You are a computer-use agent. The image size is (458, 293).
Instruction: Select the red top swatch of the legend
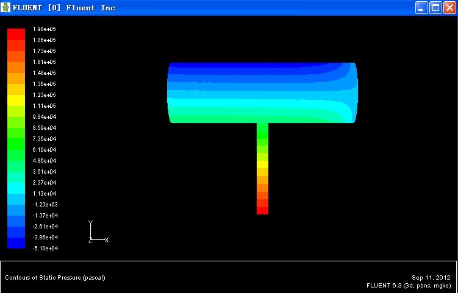pyautogui.click(x=16, y=34)
